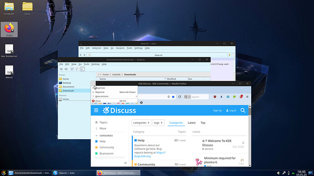314x176 pixels.
Task: Click the Forward arrow in Dolphin toolbar
Action: pyautogui.click(x=66, y=69)
